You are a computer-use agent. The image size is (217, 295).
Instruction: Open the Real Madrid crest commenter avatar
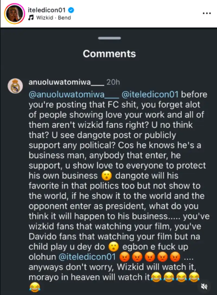tap(15, 86)
